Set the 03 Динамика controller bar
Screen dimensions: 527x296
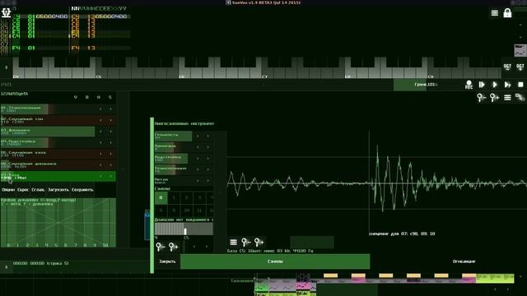[x=48, y=132]
